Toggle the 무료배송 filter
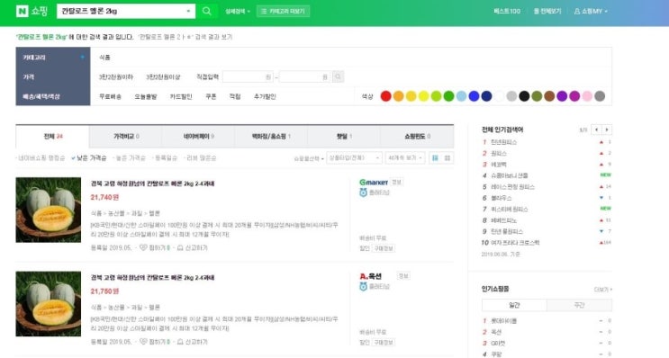Screen dimensions: 669x358 pyautogui.click(x=110, y=97)
